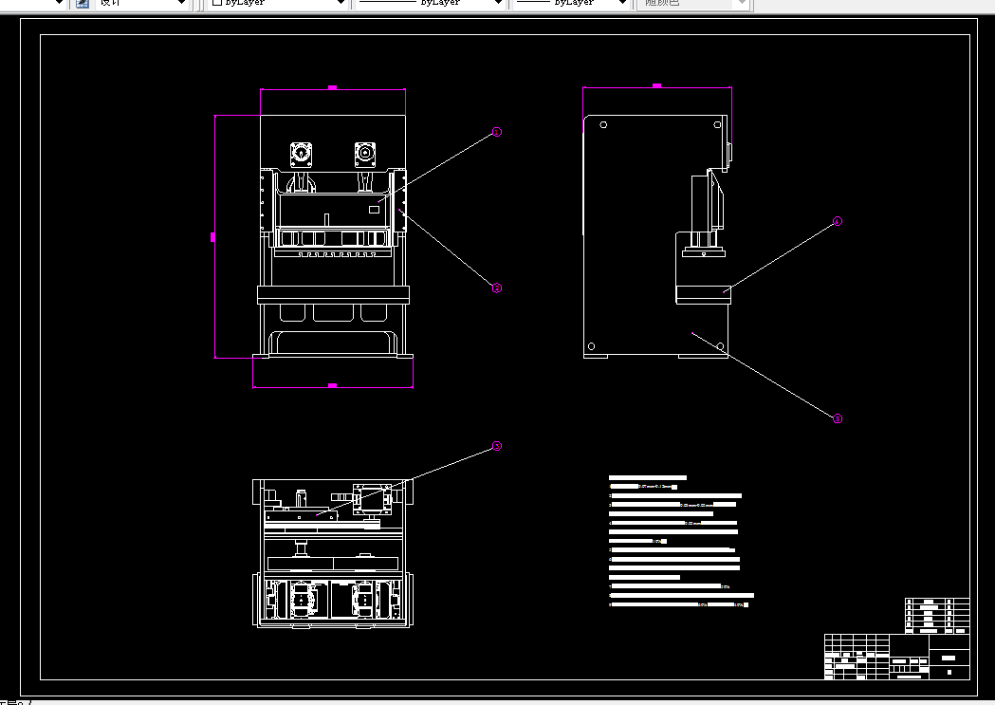Select the leader line pointing to balloon 5
995x705 pixels.
[764, 376]
